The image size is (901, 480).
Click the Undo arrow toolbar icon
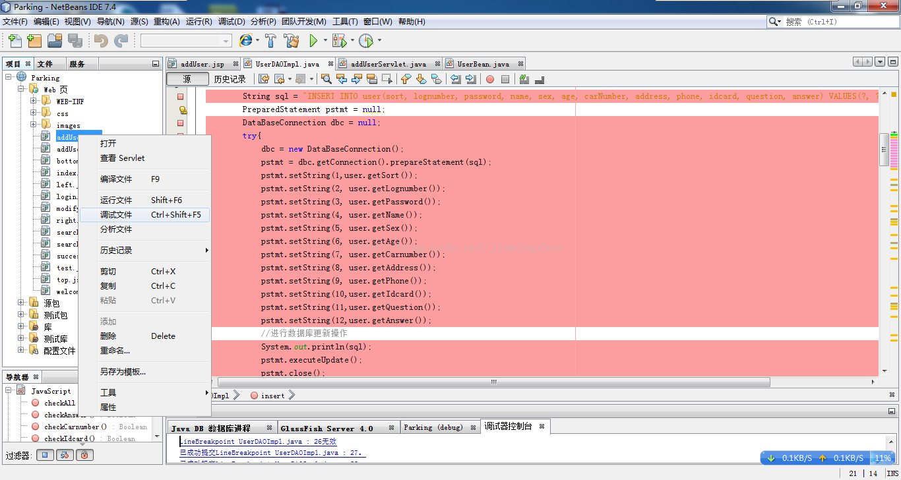coord(101,41)
